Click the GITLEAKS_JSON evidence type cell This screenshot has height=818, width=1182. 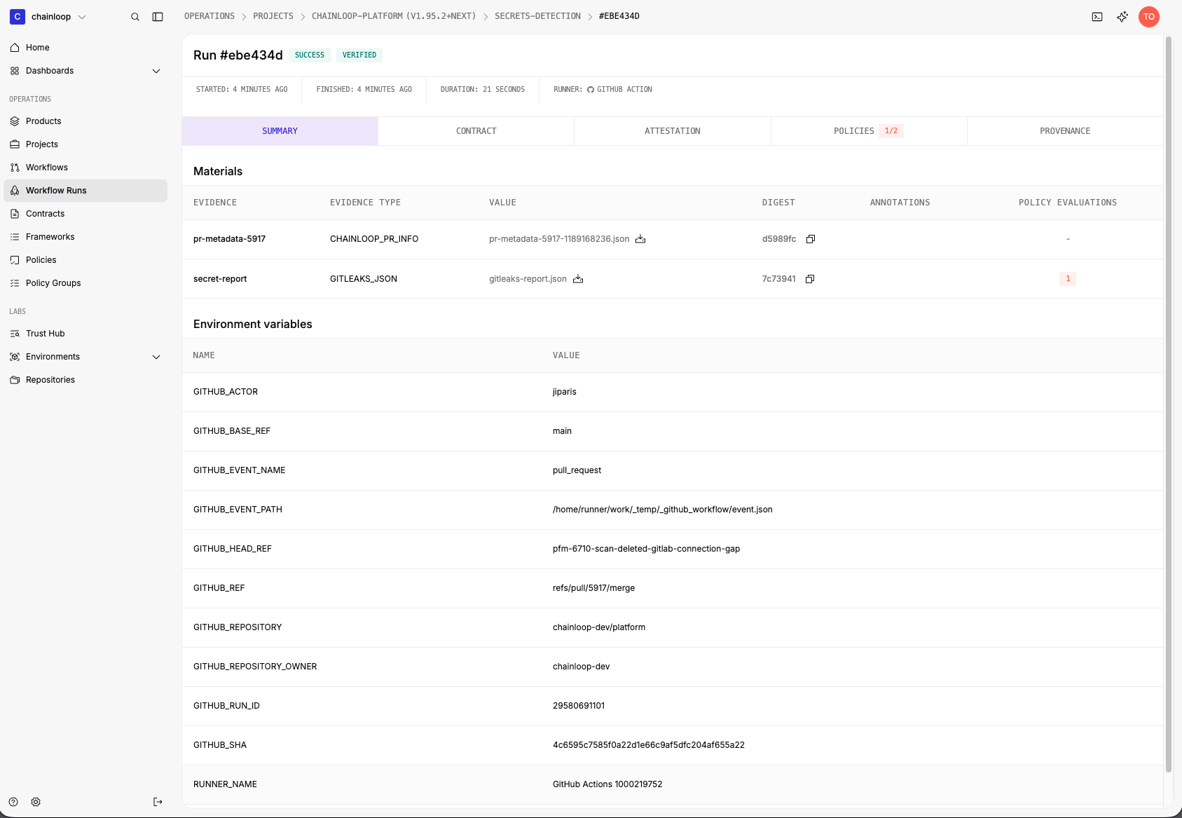click(364, 279)
